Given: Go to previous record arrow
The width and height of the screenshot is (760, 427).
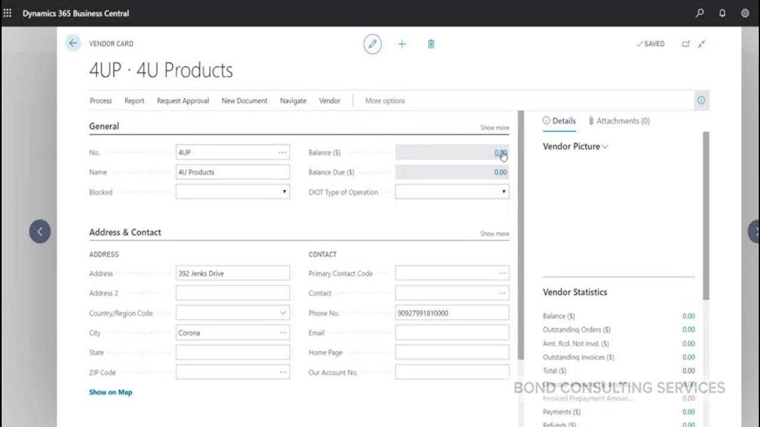Looking at the screenshot, I should [40, 231].
